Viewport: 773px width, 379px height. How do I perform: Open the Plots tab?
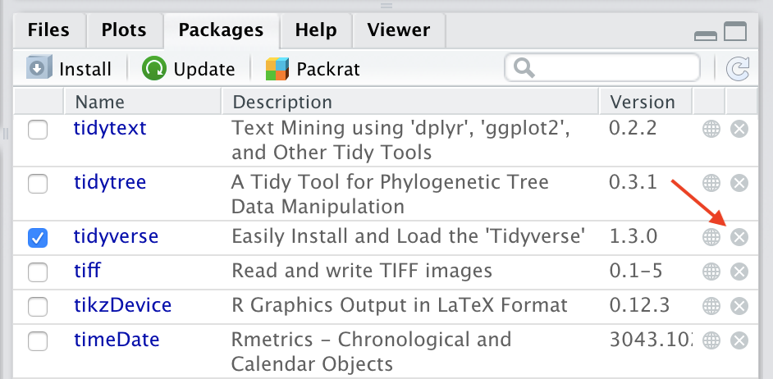coord(124,31)
